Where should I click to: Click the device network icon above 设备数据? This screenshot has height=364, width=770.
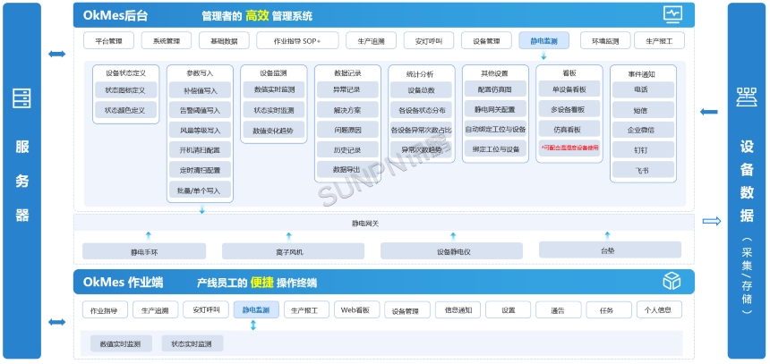coord(747,97)
